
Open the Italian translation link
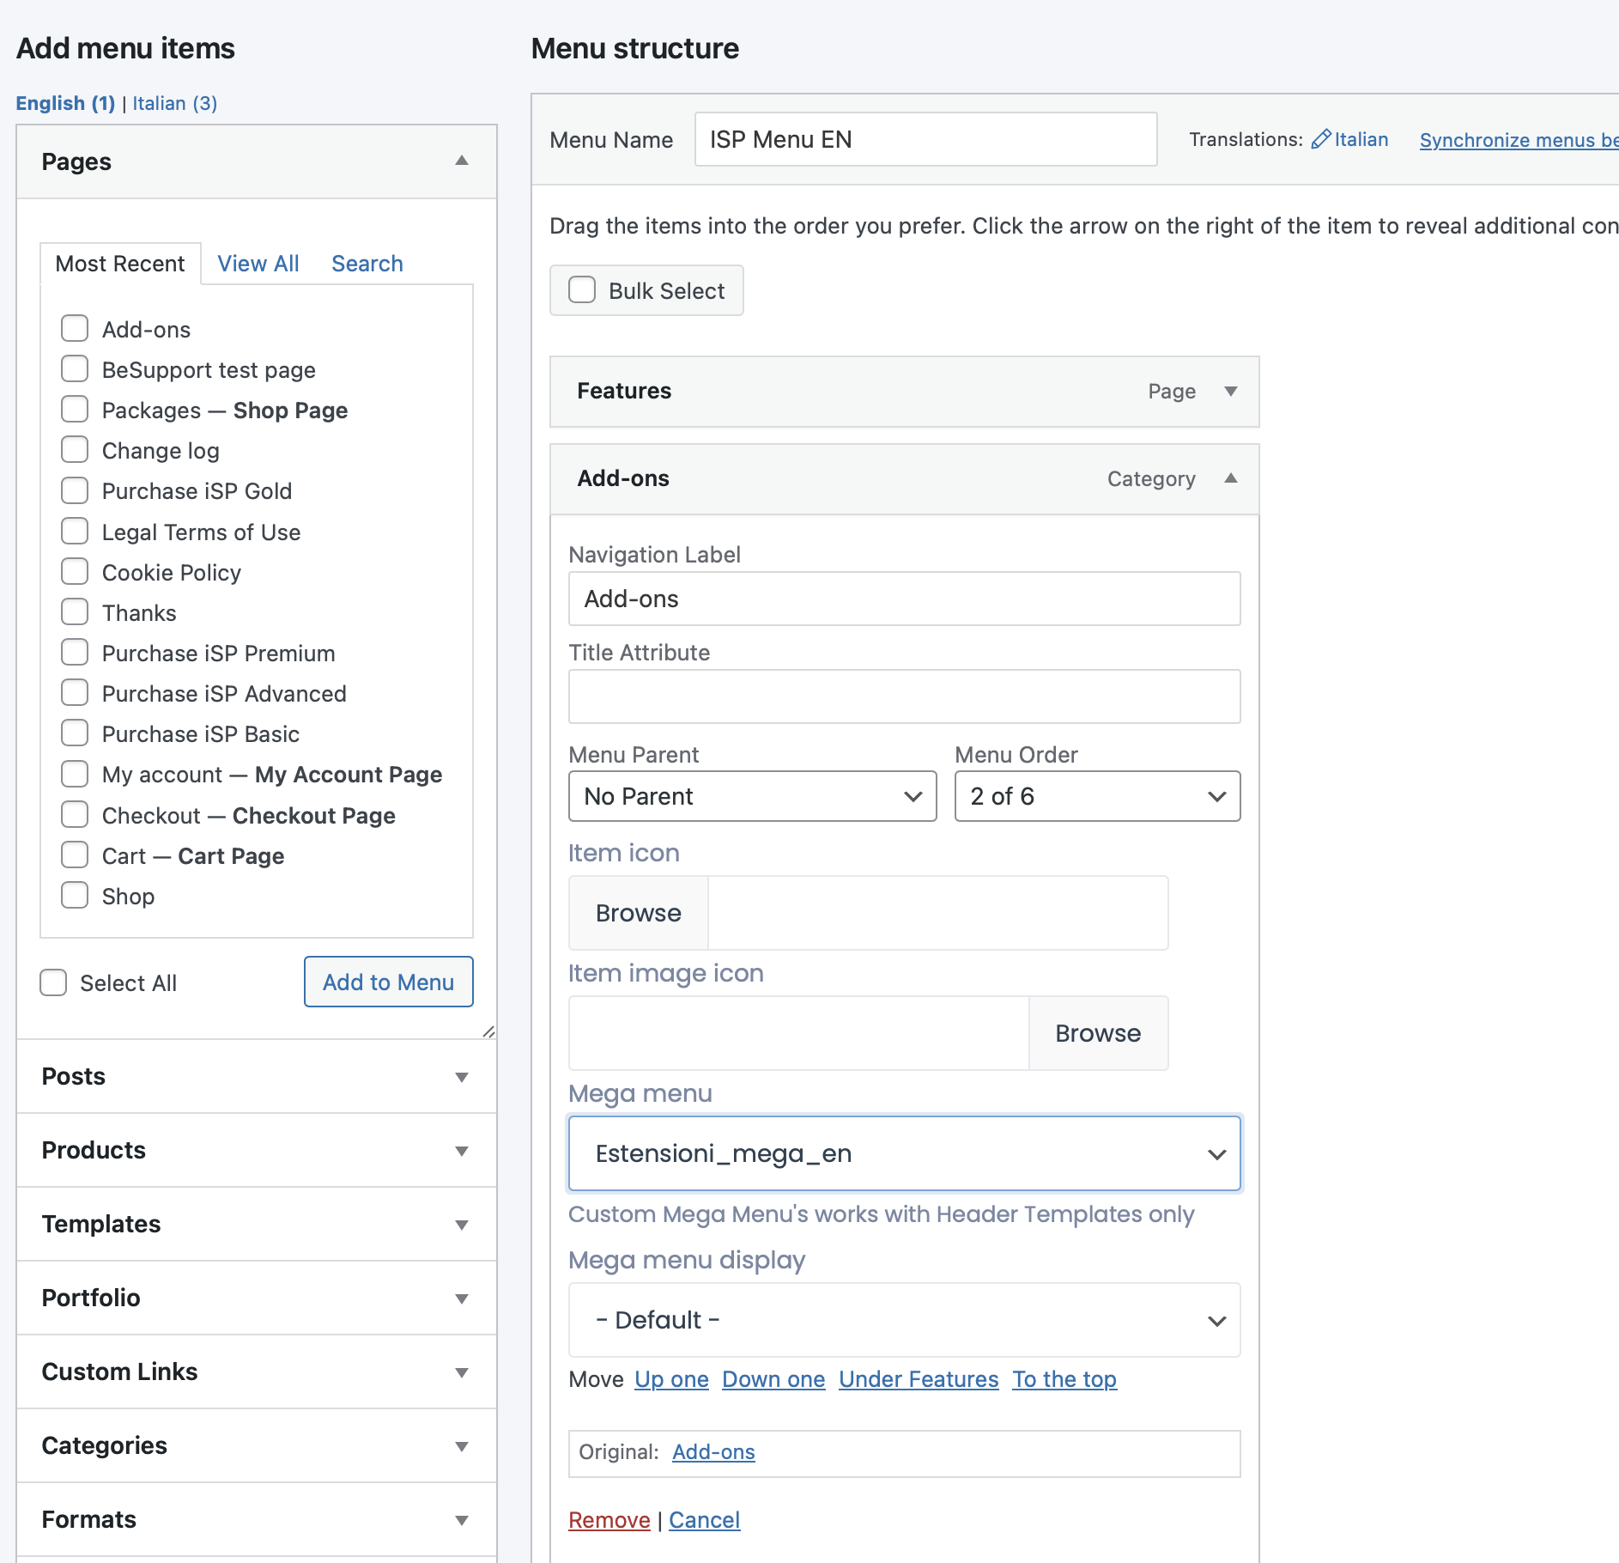pyautogui.click(x=1361, y=139)
